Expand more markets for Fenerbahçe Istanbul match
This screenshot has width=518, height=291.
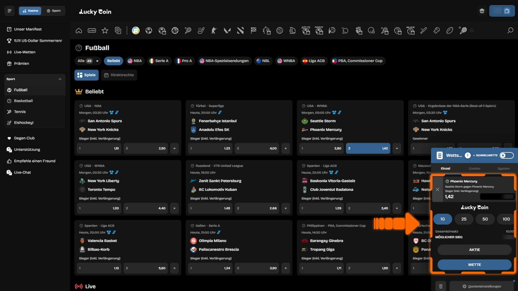[285, 148]
